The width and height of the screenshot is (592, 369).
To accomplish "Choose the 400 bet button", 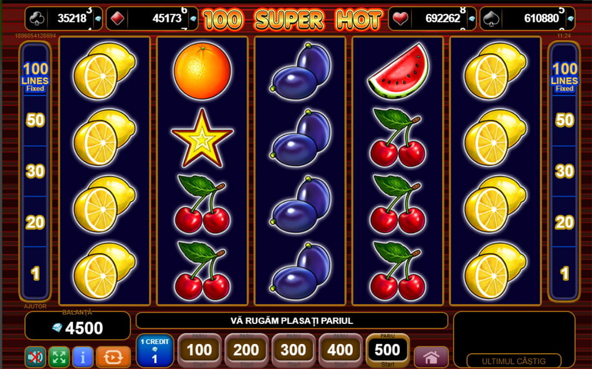I will click(x=340, y=351).
